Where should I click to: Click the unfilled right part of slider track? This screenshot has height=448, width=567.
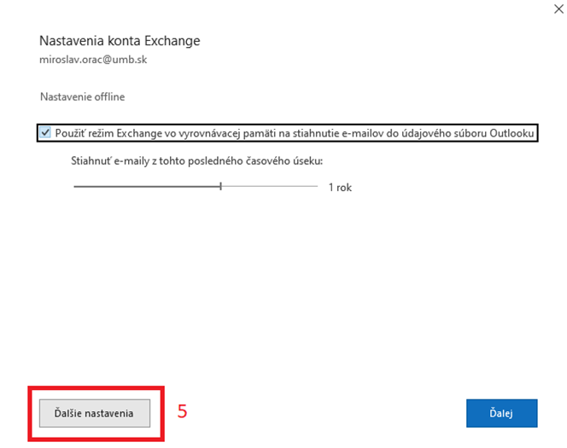click(270, 186)
